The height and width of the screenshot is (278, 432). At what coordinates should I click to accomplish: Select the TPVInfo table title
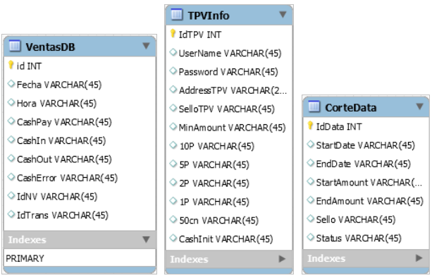tap(209, 16)
